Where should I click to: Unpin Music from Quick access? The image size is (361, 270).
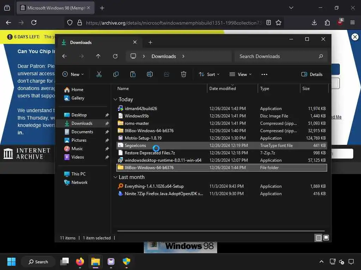click(107, 149)
